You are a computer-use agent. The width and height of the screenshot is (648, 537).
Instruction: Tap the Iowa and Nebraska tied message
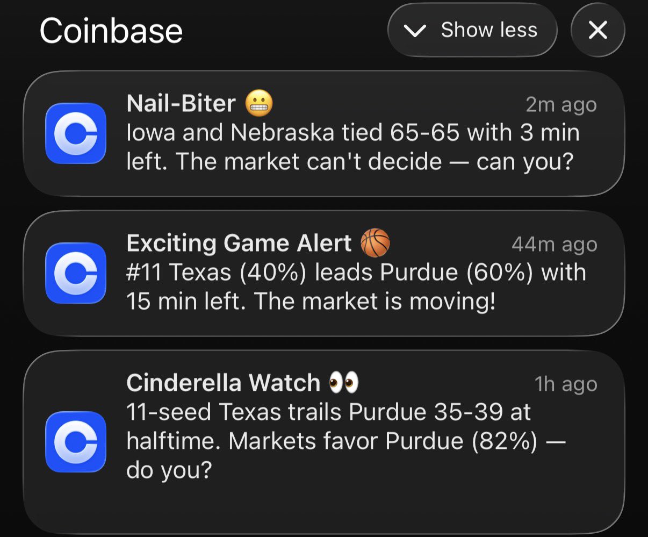click(352, 147)
